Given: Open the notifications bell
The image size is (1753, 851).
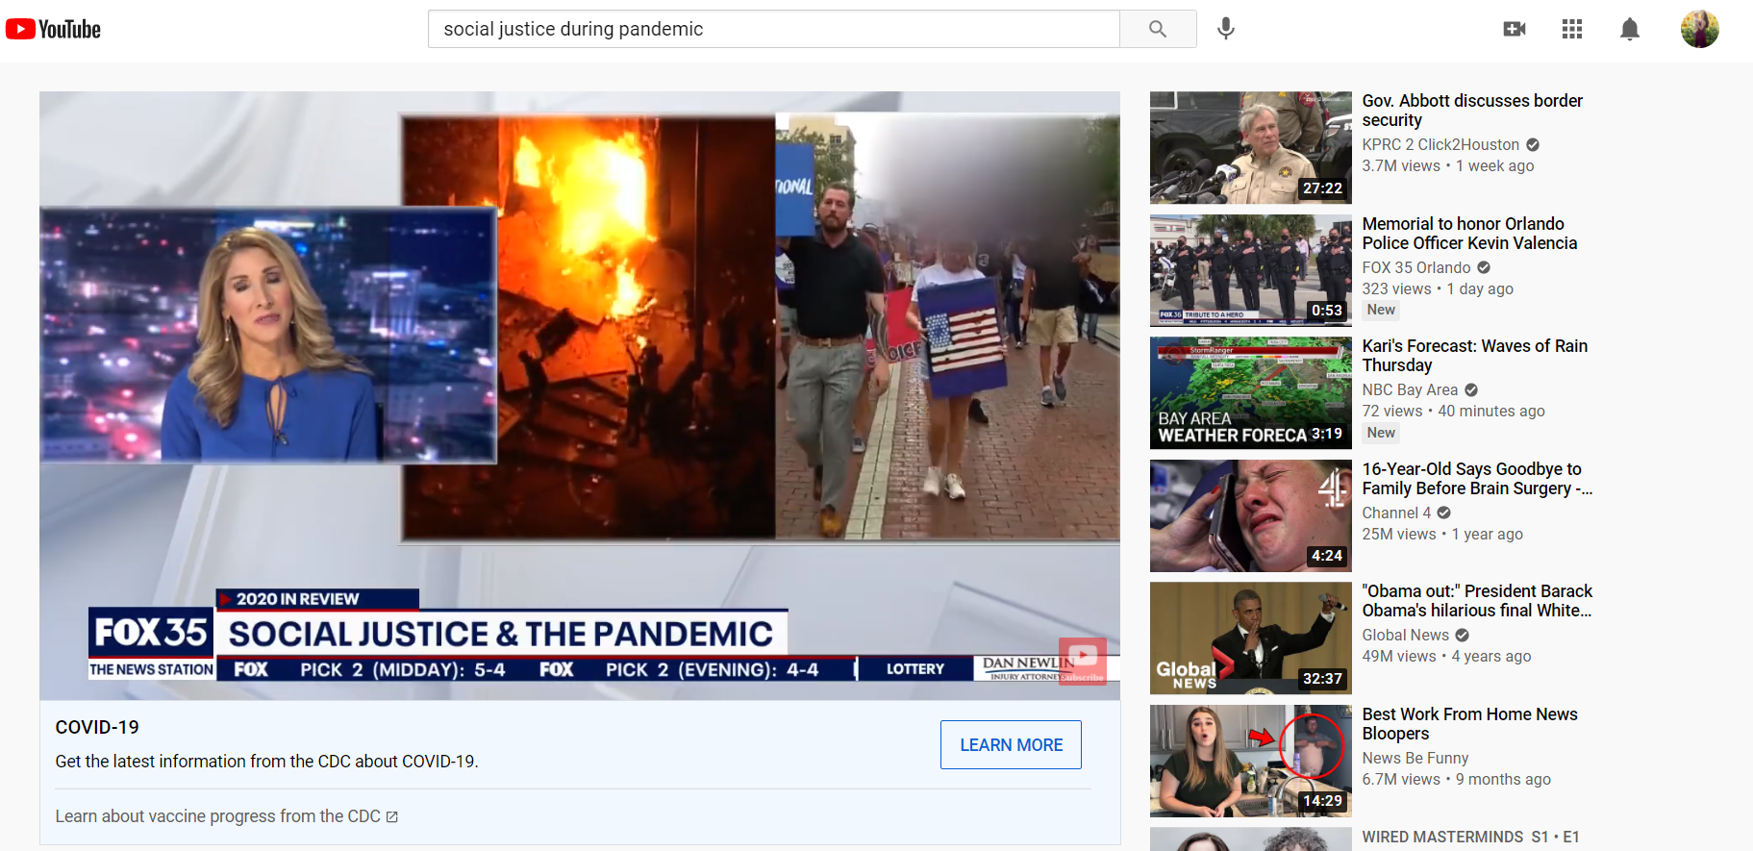Looking at the screenshot, I should point(1630,29).
